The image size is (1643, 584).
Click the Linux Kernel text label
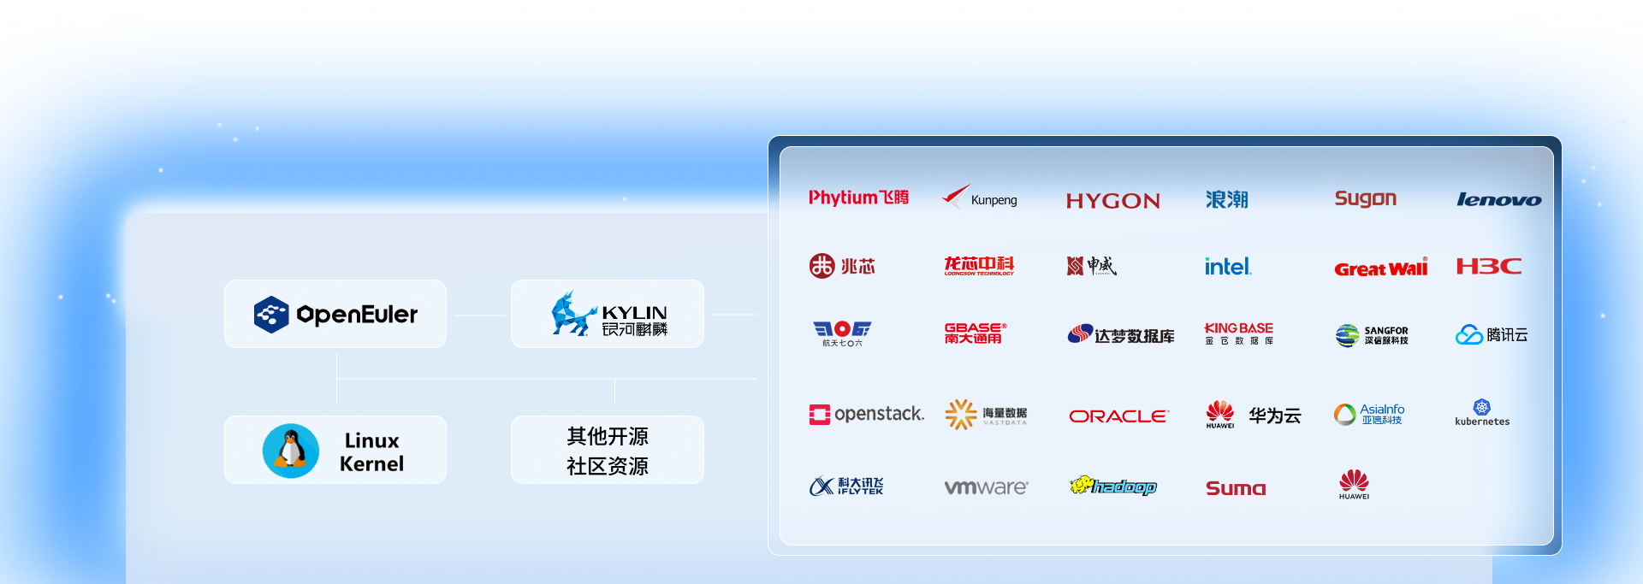coord(371,451)
